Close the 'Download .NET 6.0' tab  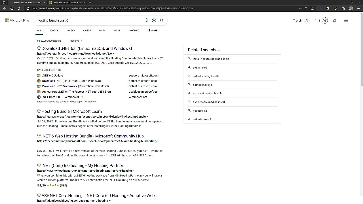click(84, 3)
